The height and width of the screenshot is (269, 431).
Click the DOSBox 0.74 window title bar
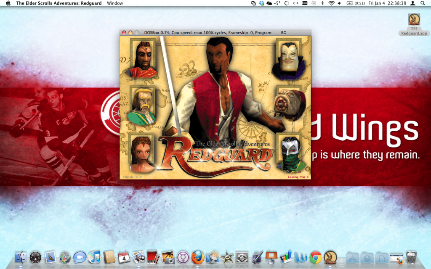coord(215,32)
